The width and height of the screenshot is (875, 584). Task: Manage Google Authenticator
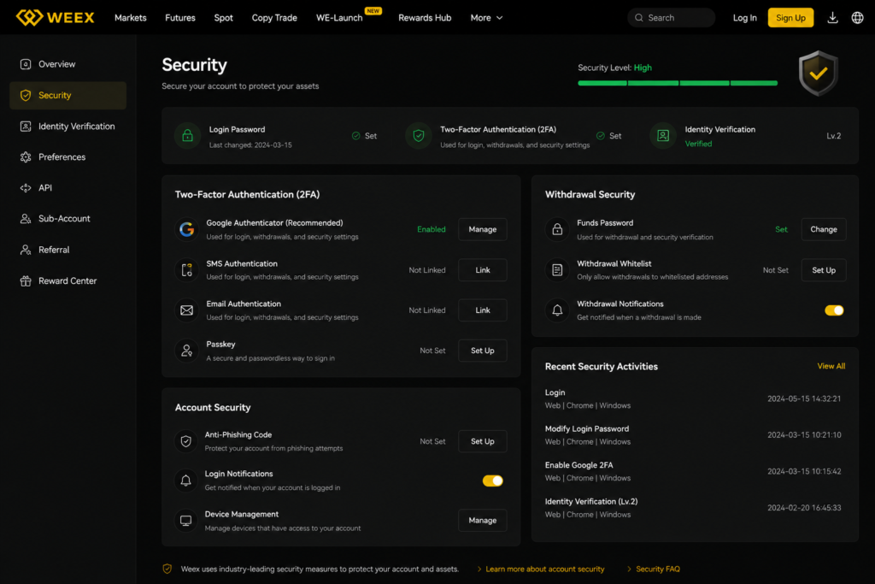coord(482,229)
